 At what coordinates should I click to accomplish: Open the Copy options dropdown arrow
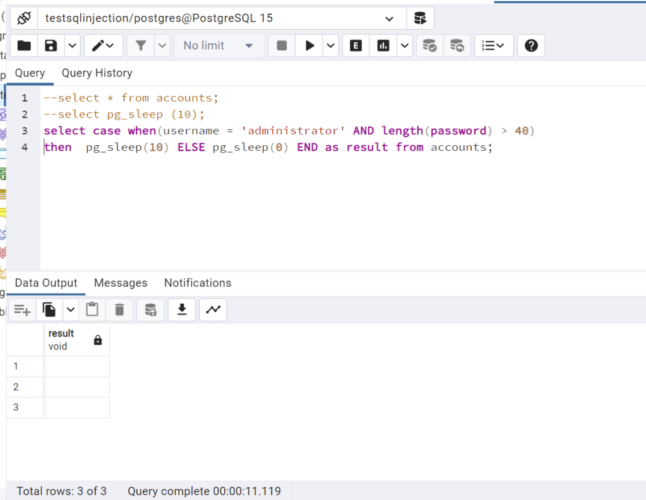pos(70,309)
